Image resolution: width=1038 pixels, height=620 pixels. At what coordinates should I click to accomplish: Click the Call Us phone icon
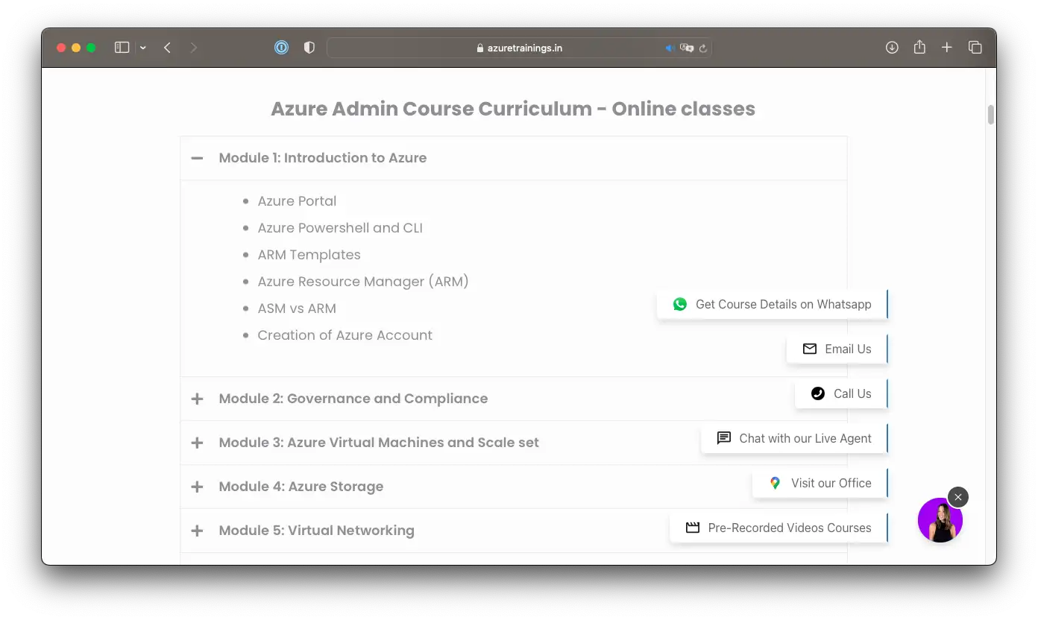tap(818, 393)
